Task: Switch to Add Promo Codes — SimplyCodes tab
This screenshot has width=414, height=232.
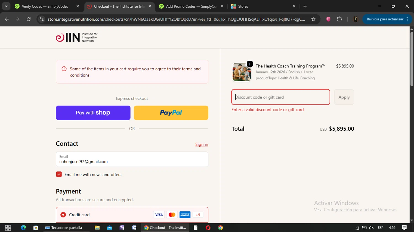Action: coord(191,6)
